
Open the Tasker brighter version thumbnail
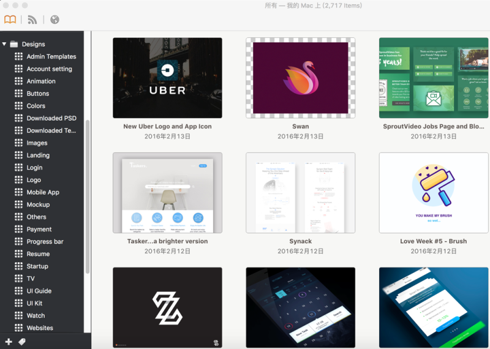point(167,193)
